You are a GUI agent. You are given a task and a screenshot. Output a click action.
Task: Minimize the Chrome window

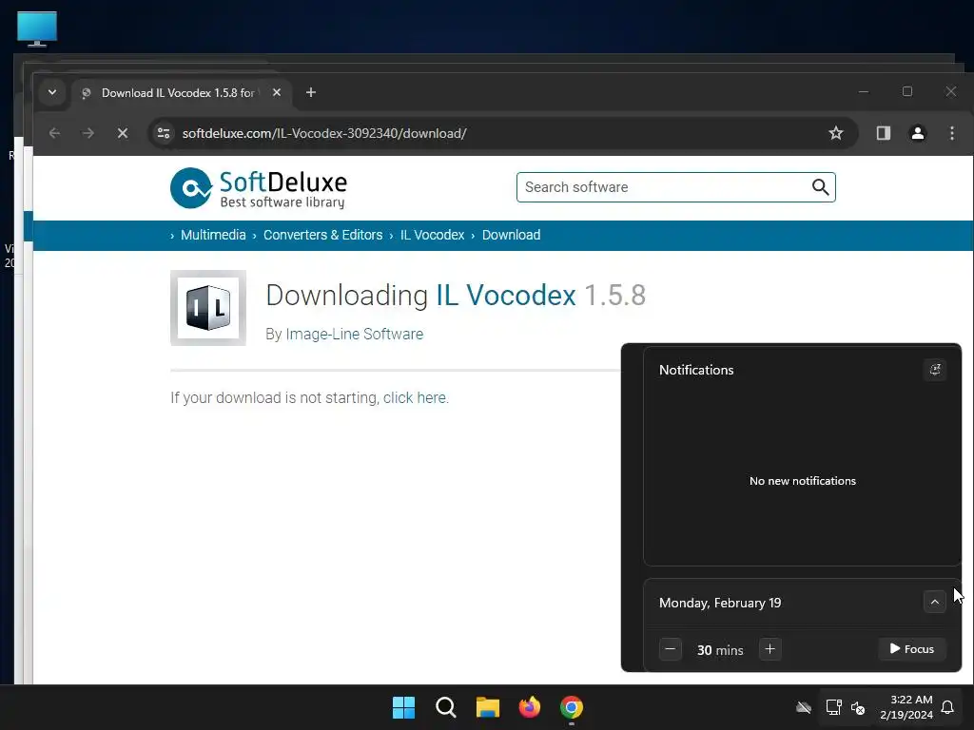tap(864, 92)
